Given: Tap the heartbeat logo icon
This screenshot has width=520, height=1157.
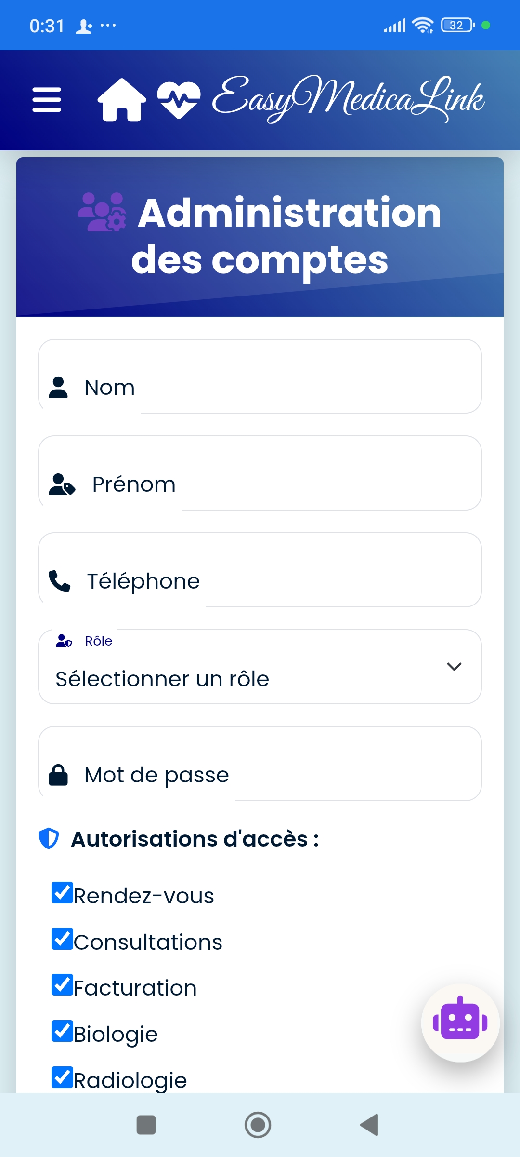Looking at the screenshot, I should [x=179, y=100].
